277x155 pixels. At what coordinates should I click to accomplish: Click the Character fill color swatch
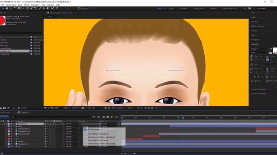tap(275, 50)
